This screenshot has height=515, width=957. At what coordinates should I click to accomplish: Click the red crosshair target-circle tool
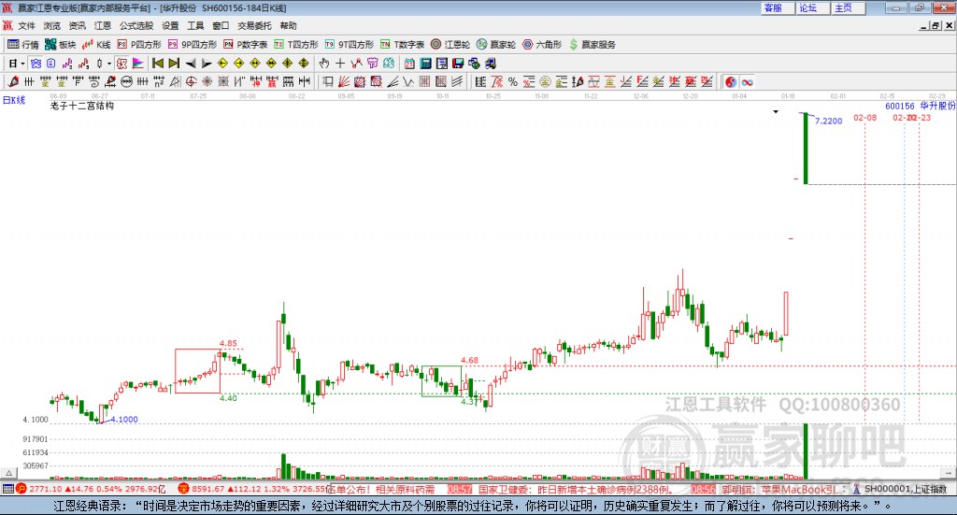(191, 81)
